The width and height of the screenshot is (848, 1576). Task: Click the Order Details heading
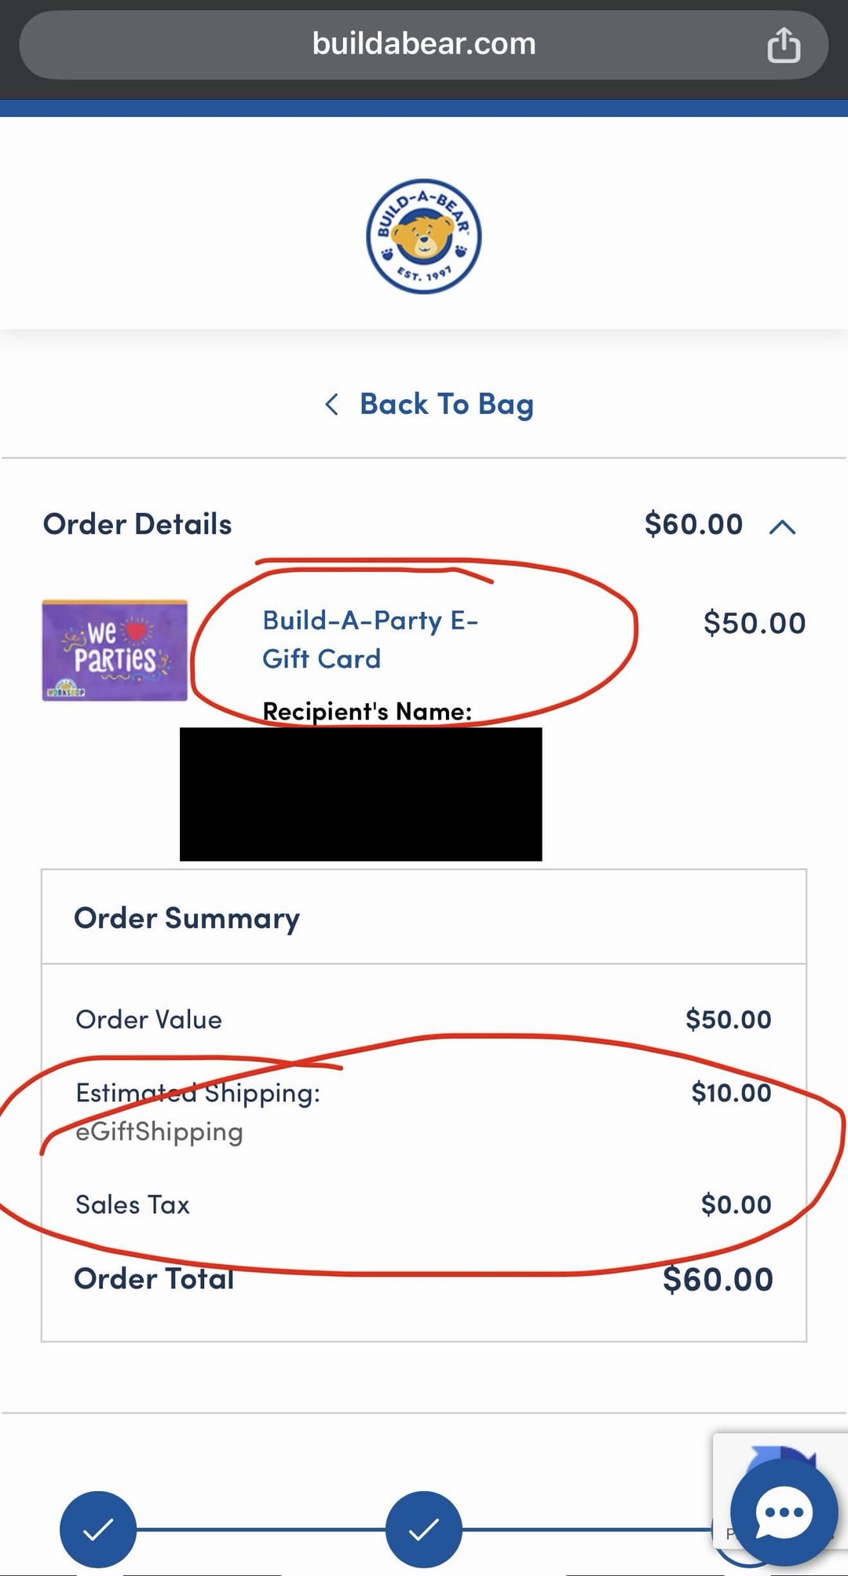pyautogui.click(x=137, y=524)
